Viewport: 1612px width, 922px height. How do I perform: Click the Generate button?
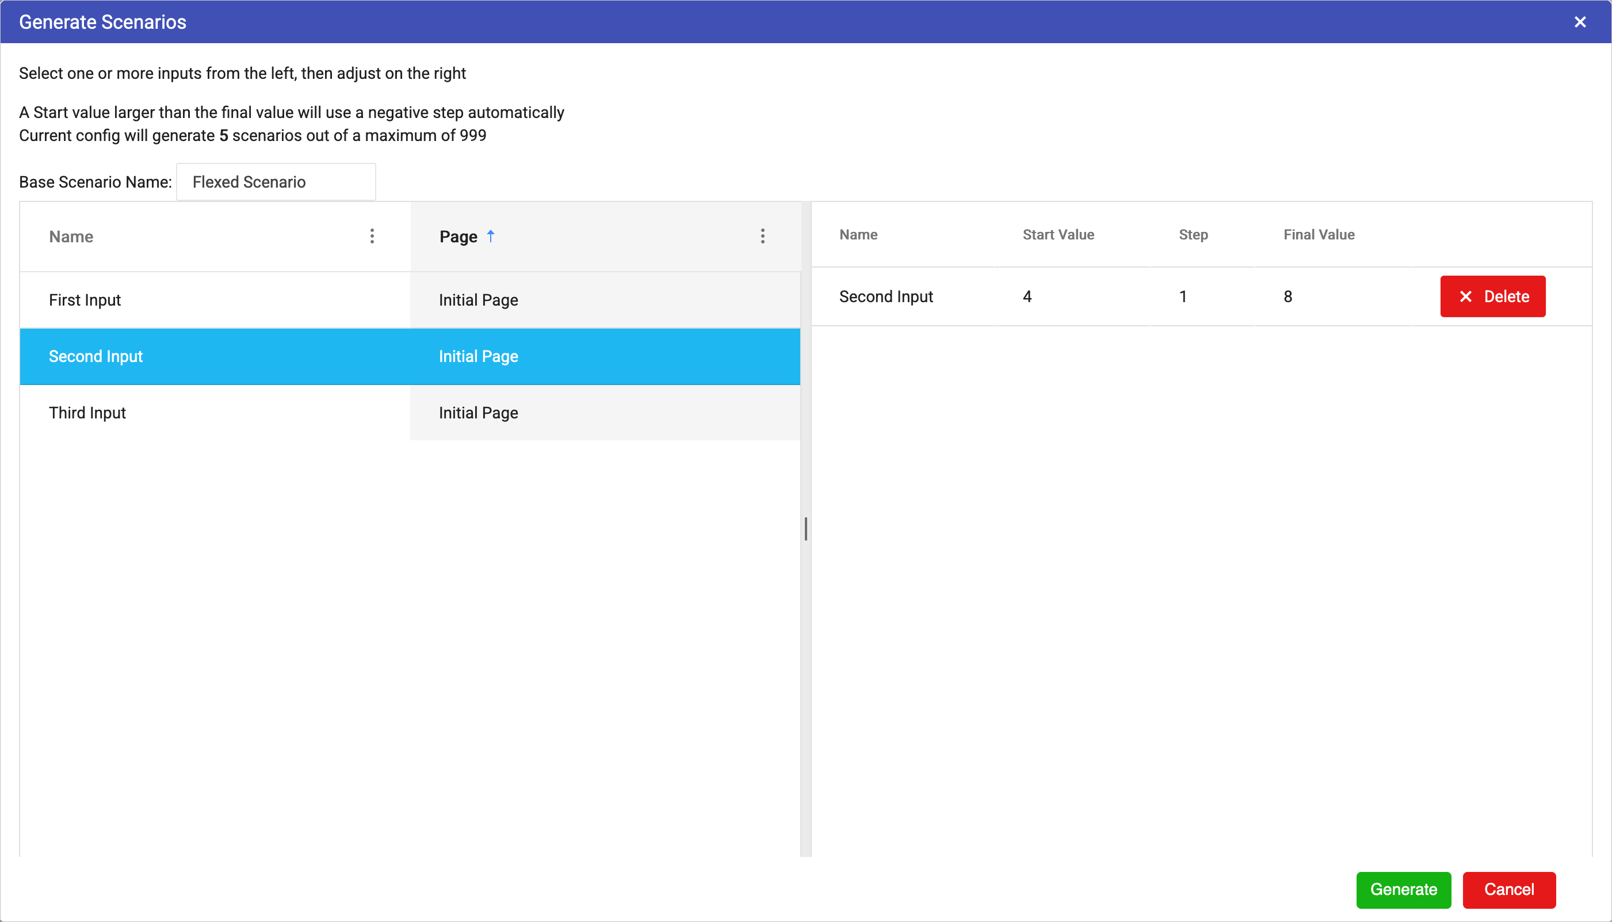click(x=1403, y=889)
